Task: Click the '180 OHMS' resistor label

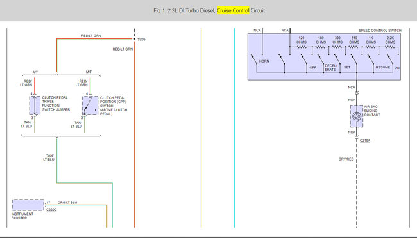Action: pyautogui.click(x=321, y=40)
